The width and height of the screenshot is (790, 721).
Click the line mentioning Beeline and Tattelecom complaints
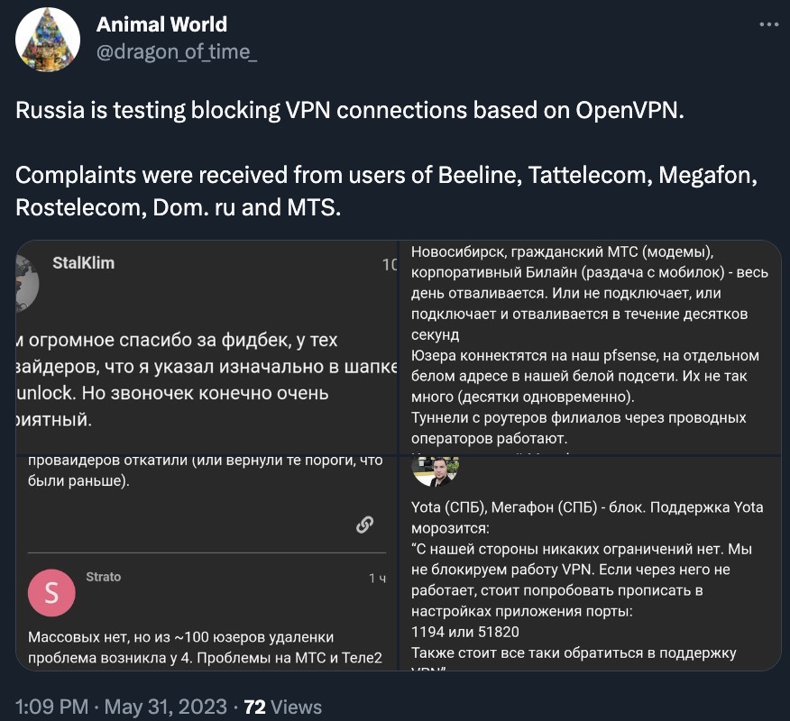(x=387, y=175)
